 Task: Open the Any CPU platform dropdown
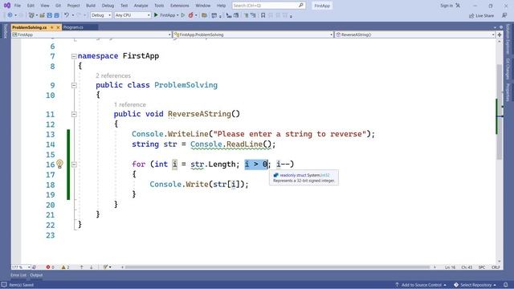pyautogui.click(x=133, y=15)
